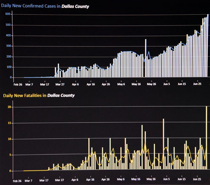210x185 pixels.
Task: Pick "Jun 25" on the fatalities chart x-axis
Action: (x=197, y=179)
